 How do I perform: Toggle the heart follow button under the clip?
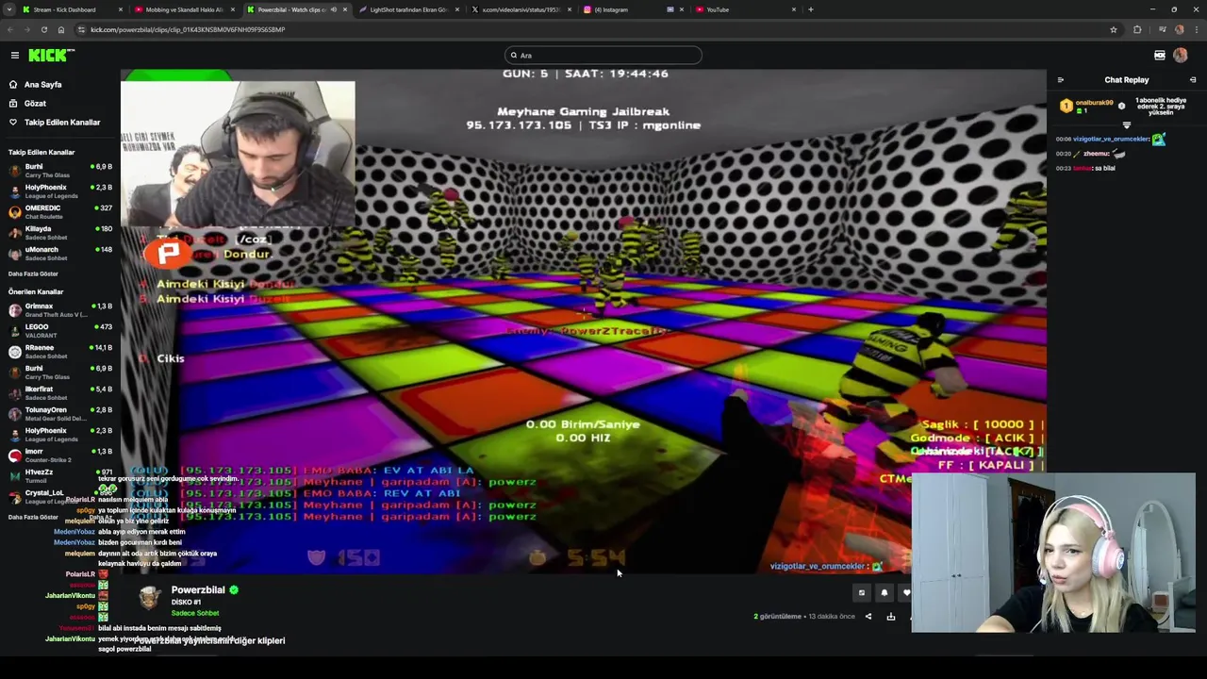[x=906, y=592]
